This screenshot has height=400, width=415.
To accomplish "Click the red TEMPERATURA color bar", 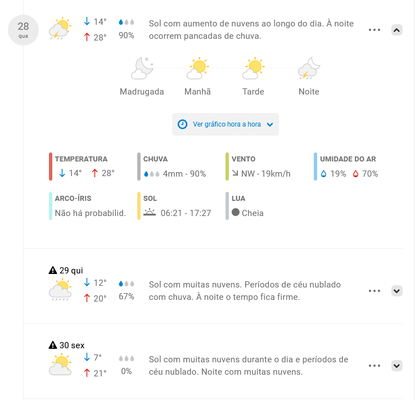I will 51,167.
